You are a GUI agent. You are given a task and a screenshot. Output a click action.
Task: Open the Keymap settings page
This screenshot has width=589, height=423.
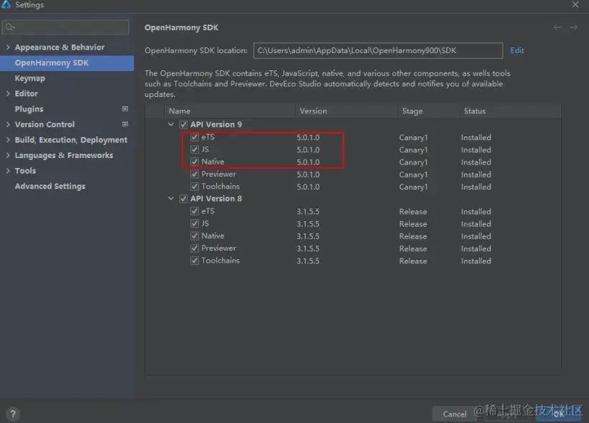[29, 78]
